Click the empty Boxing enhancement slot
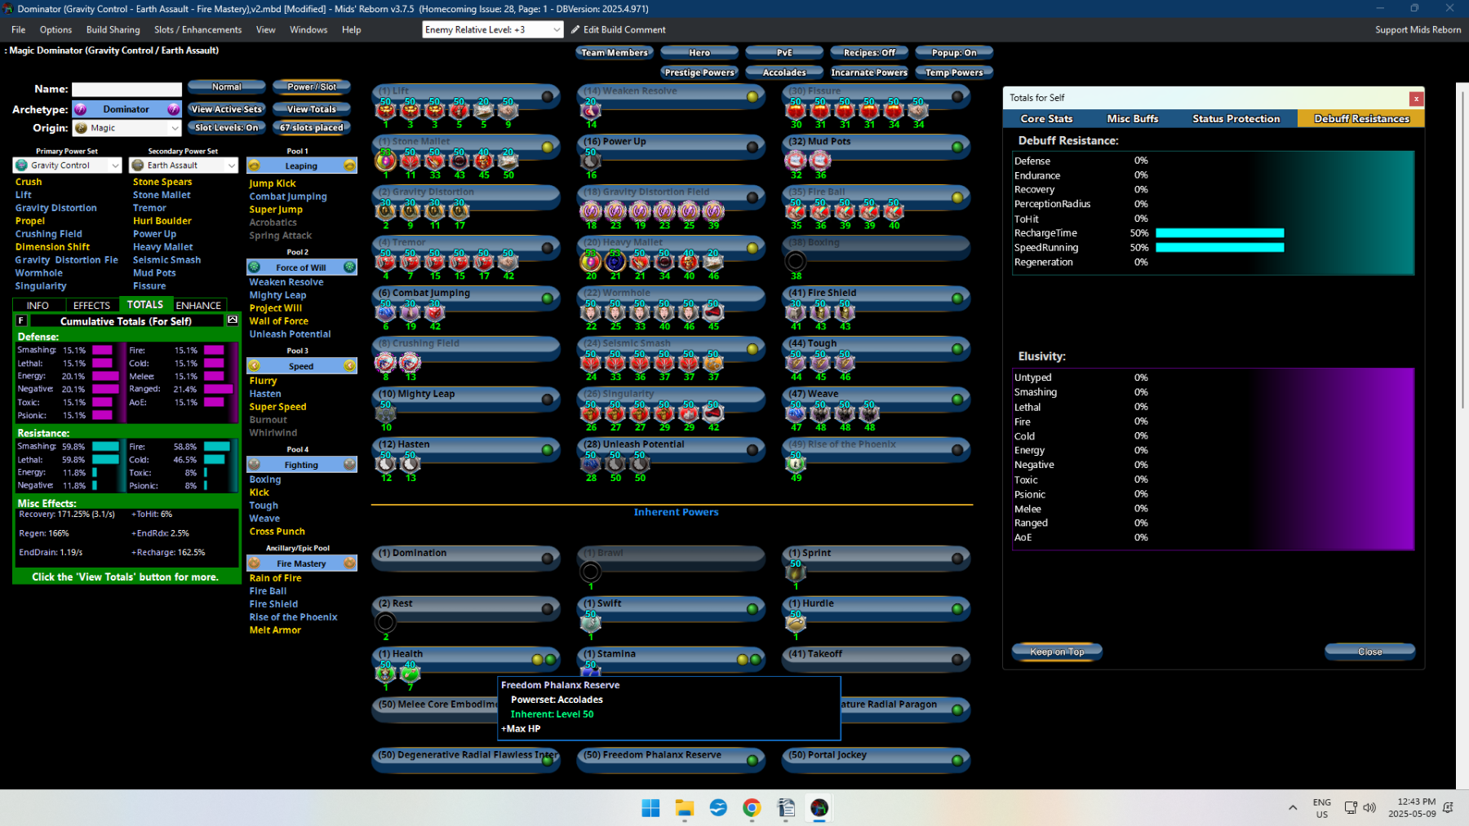Viewport: 1469px width, 826px height. (x=796, y=262)
